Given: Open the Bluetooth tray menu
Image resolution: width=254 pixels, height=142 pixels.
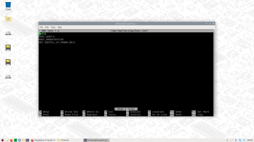Looking at the screenshot, I should [x=236, y=140].
